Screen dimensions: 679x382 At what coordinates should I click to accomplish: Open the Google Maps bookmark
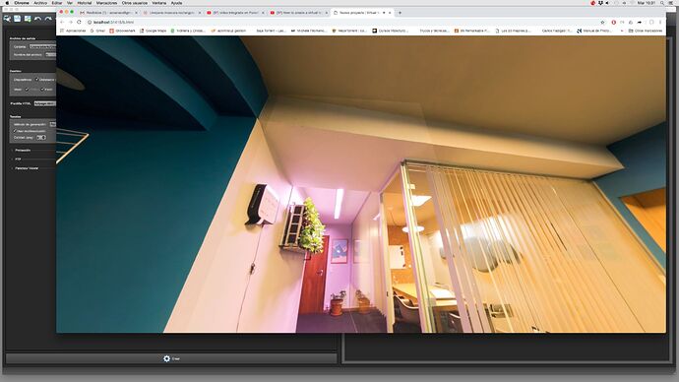tap(154, 31)
